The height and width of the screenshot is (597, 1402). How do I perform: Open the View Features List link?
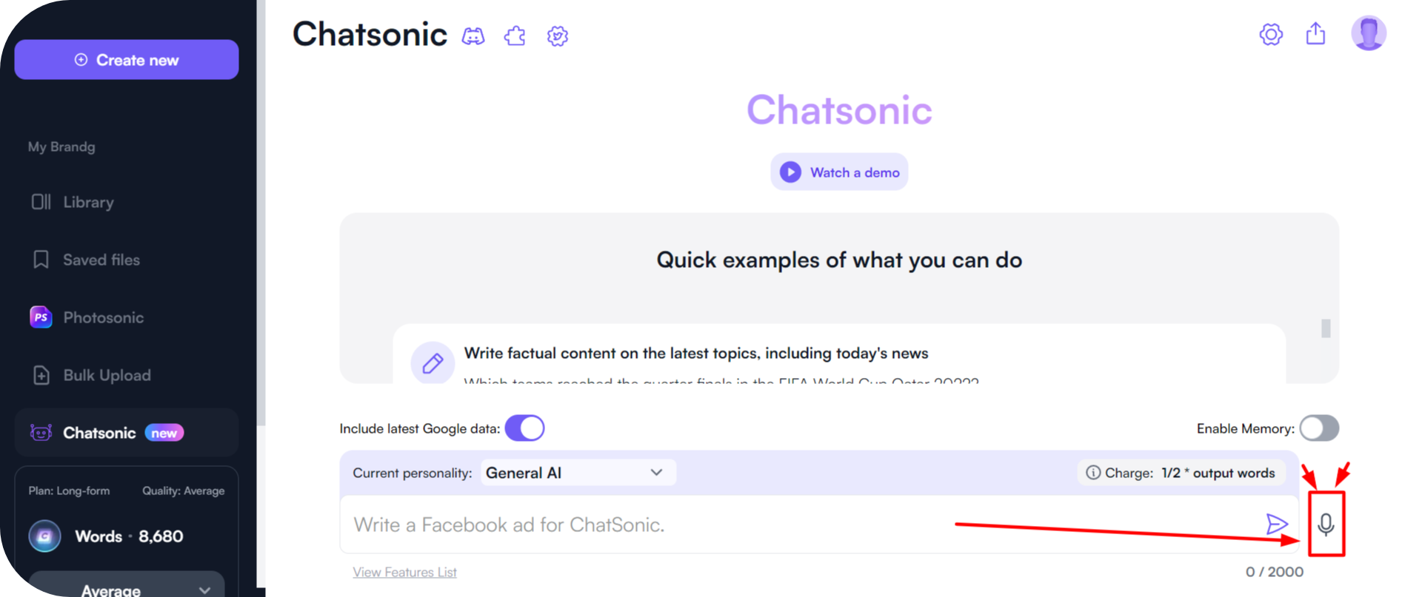pos(404,571)
